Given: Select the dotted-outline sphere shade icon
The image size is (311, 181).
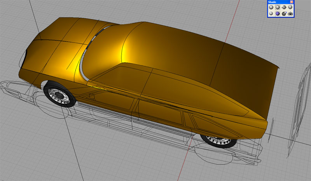Looking at the screenshot, I should pyautogui.click(x=278, y=7).
